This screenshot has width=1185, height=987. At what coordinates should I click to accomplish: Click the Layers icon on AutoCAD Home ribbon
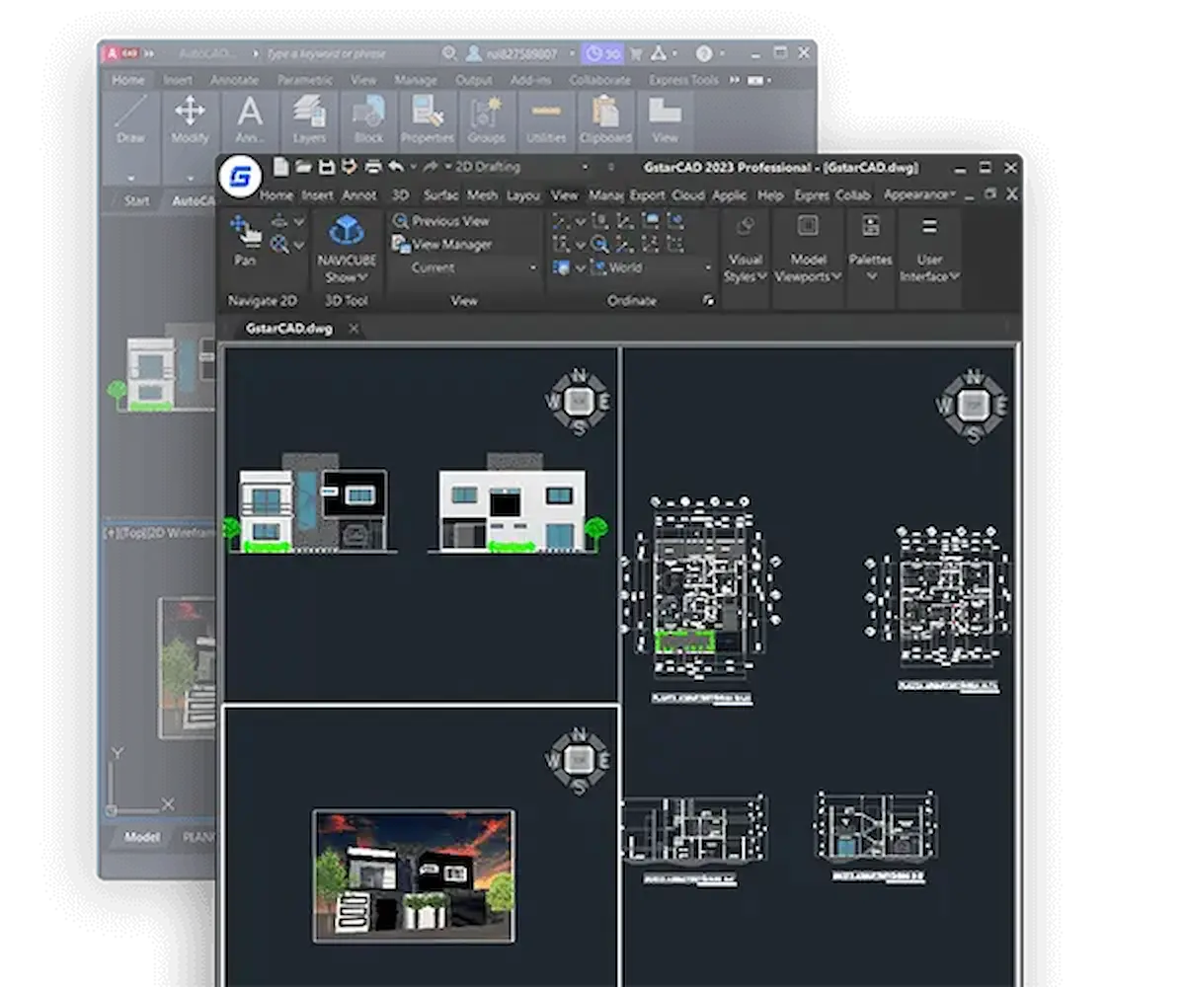pos(308,116)
